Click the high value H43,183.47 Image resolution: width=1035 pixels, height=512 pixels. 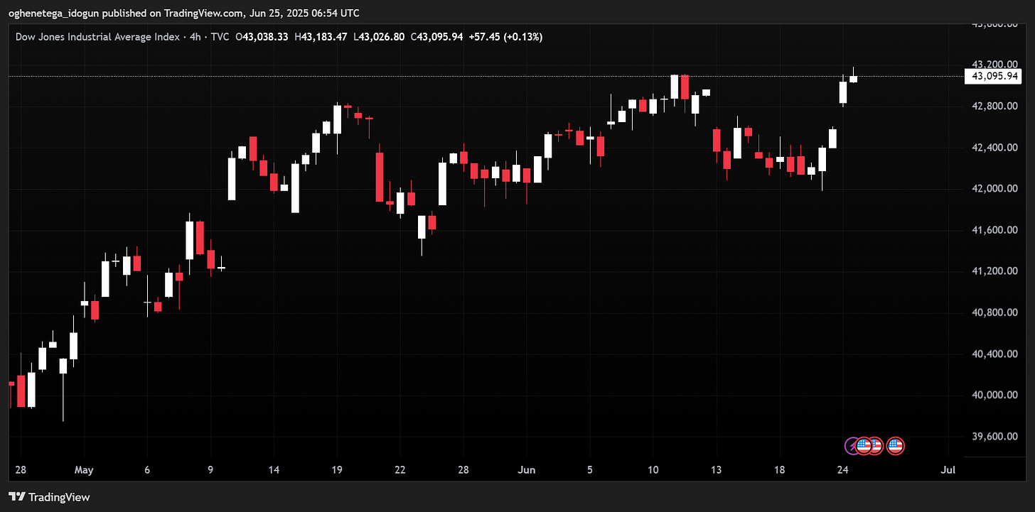click(321, 37)
